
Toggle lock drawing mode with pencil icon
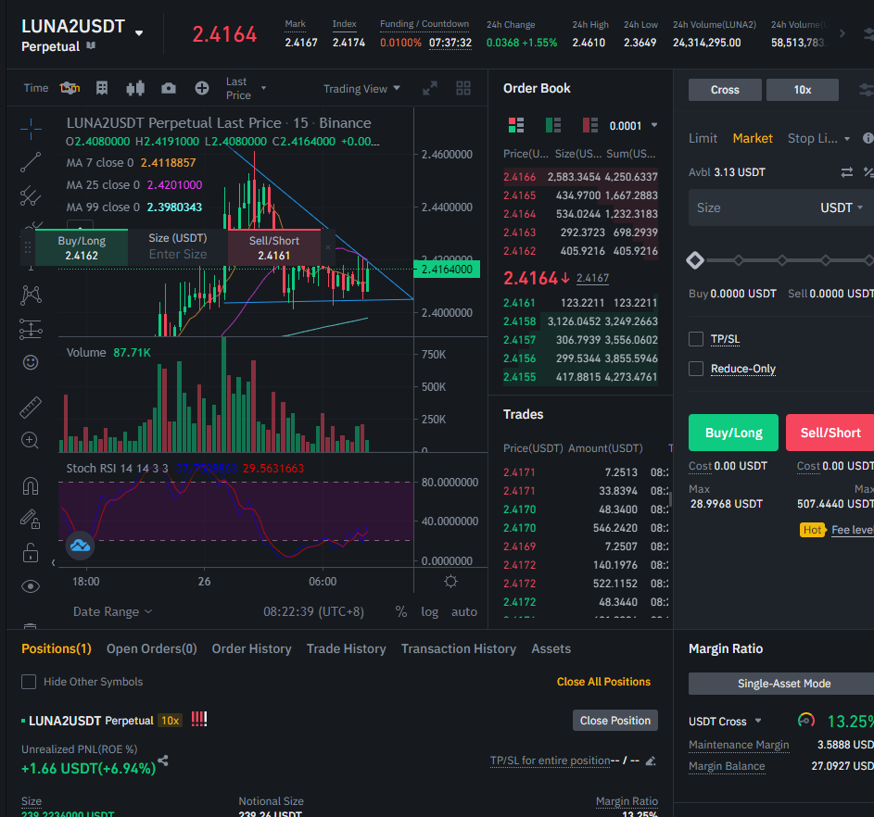[31, 519]
